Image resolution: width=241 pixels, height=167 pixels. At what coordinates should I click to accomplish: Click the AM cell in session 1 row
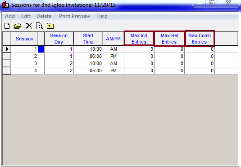click(114, 49)
